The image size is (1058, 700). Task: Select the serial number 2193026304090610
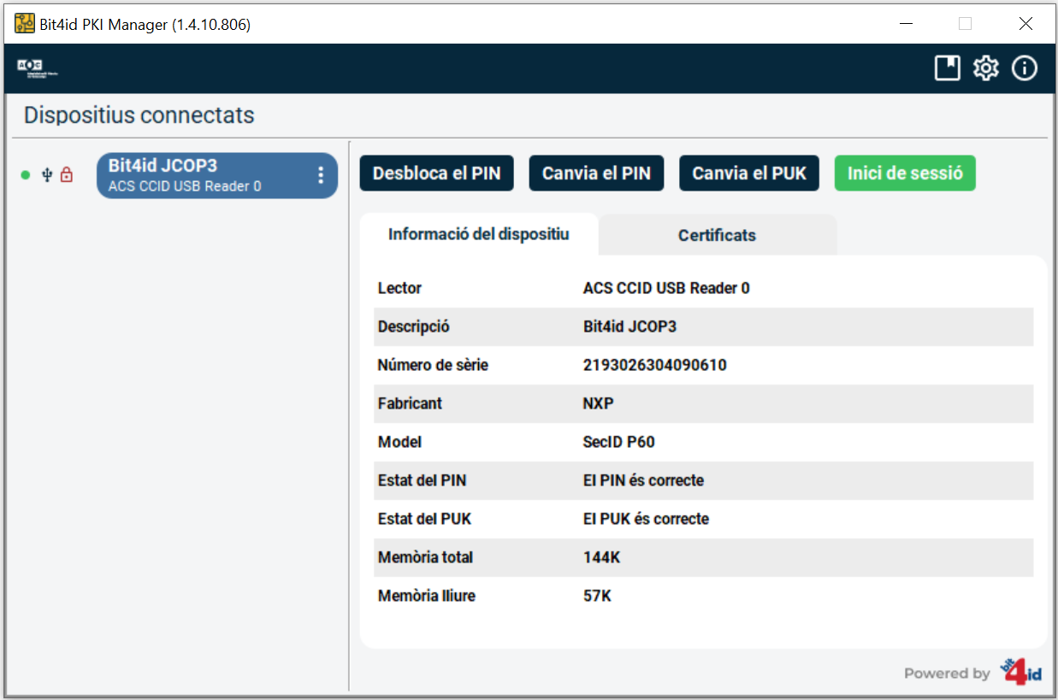point(655,365)
